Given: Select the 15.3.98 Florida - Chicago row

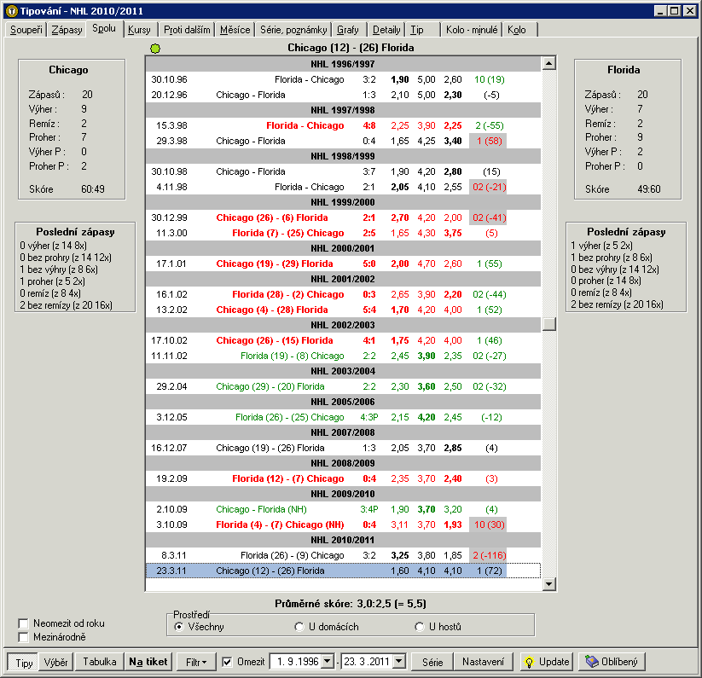Looking at the screenshot, I should pyautogui.click(x=343, y=125).
